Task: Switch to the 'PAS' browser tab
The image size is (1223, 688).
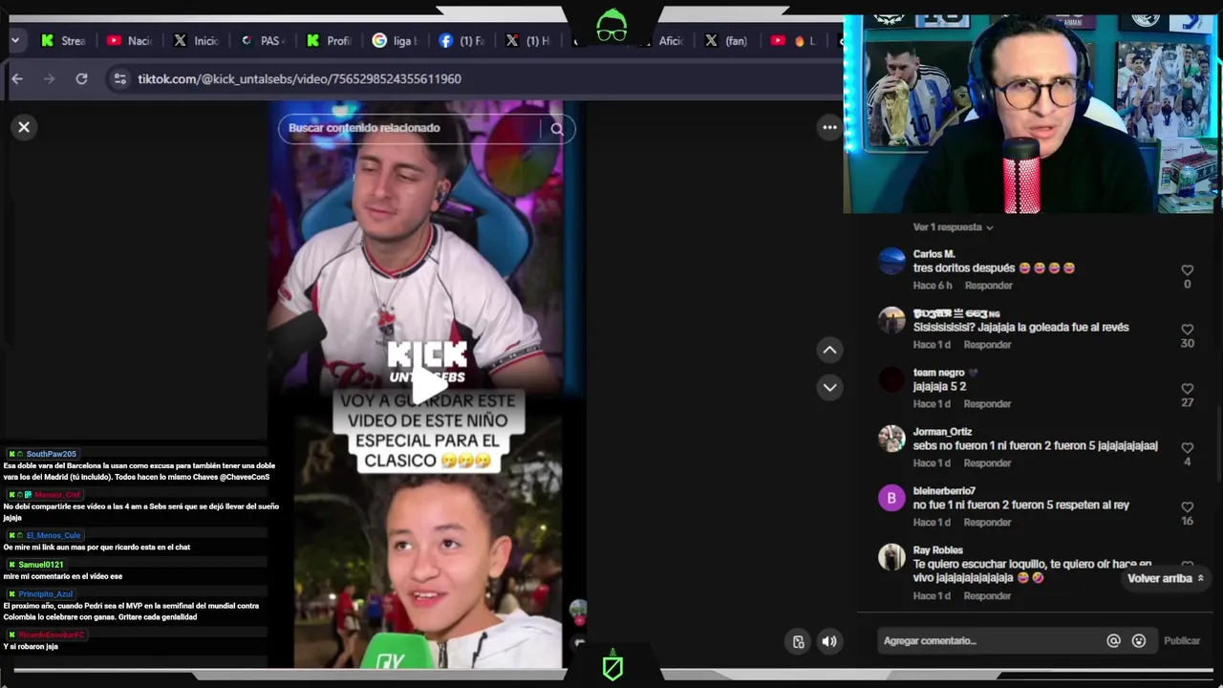Action: 262,40
